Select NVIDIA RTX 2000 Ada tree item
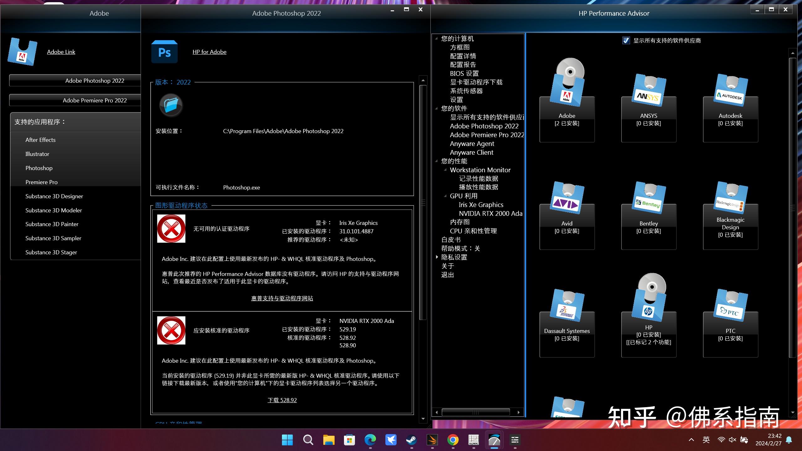The image size is (802, 451). pyautogui.click(x=490, y=213)
